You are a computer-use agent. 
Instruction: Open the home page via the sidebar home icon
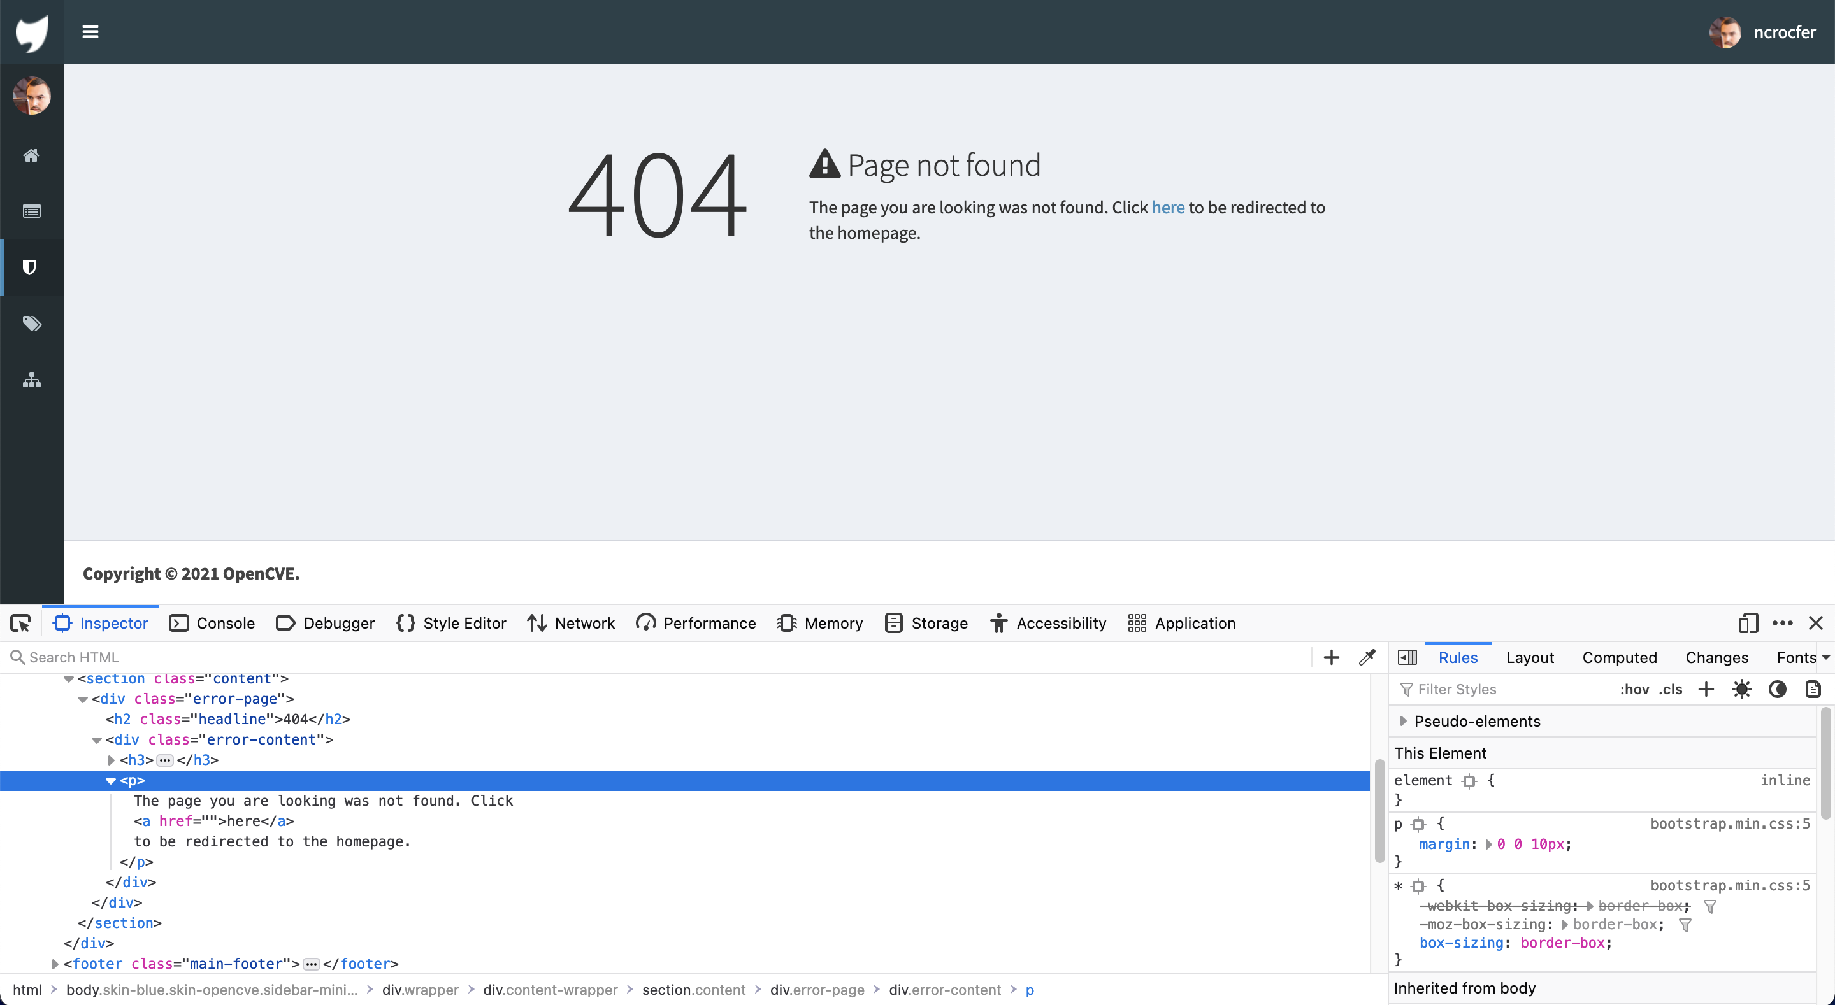click(x=31, y=155)
